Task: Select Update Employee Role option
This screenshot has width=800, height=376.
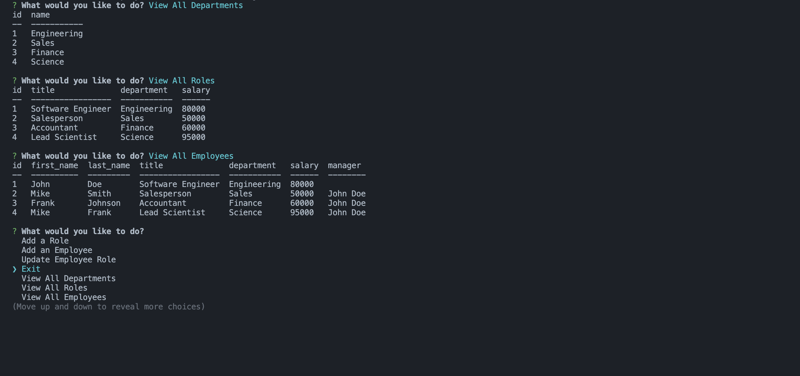Action: 68,260
